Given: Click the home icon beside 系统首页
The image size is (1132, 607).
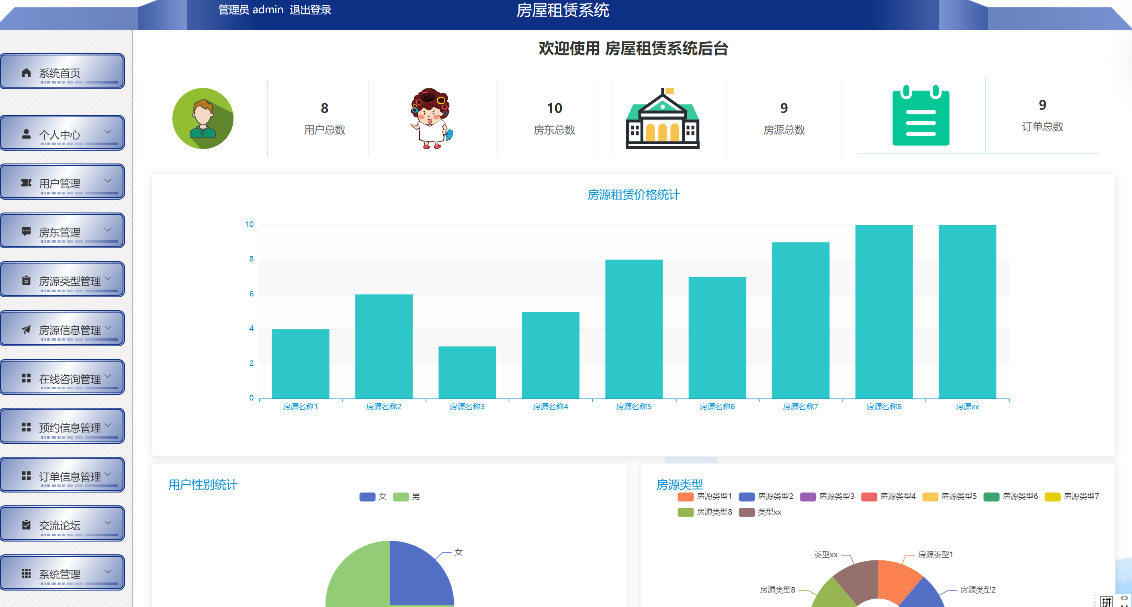Looking at the screenshot, I should (x=27, y=72).
